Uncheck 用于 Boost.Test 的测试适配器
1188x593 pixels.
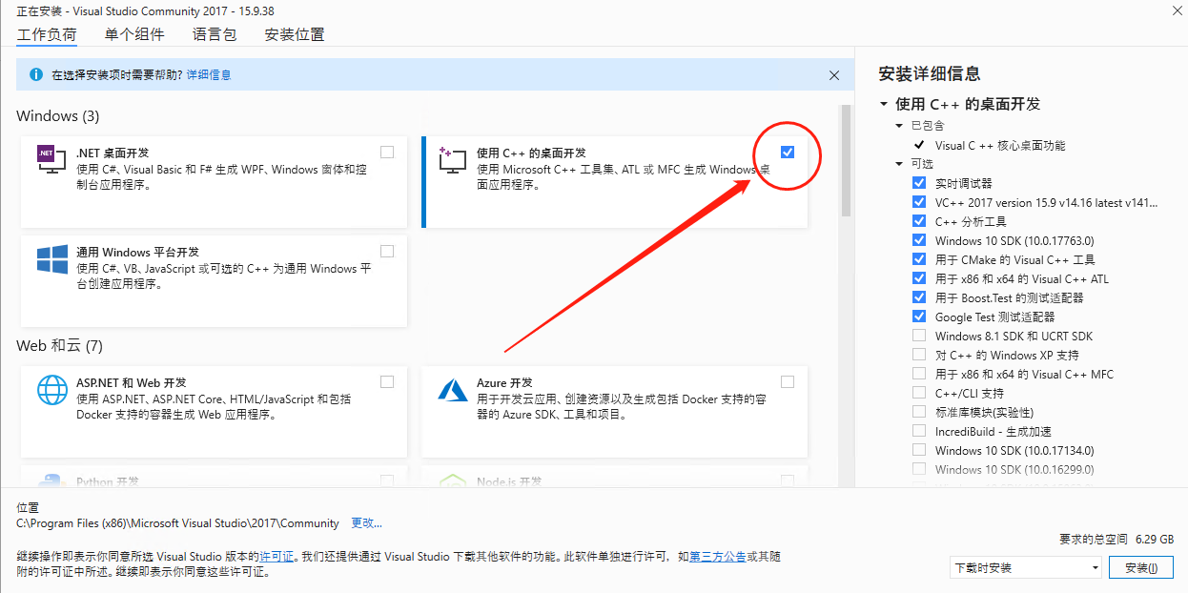coord(919,297)
